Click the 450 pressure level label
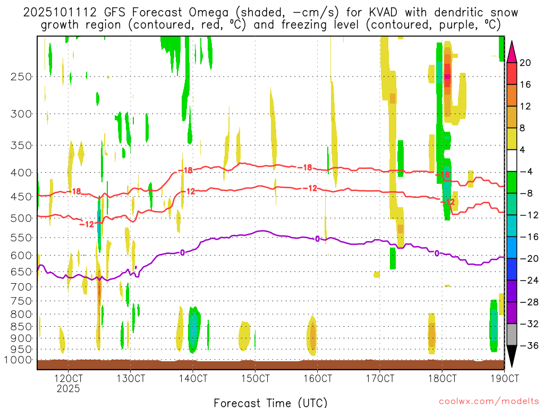The image size is (544, 408). [x=21, y=197]
